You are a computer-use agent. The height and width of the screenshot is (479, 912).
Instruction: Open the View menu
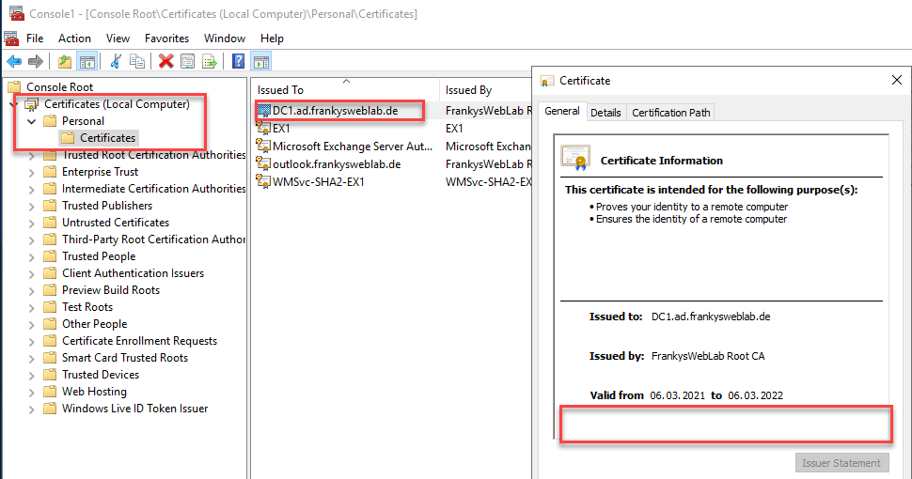point(118,39)
